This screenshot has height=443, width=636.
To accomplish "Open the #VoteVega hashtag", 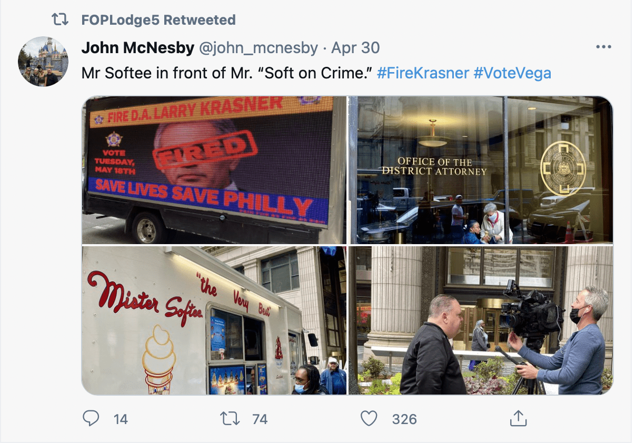I will pos(512,73).
